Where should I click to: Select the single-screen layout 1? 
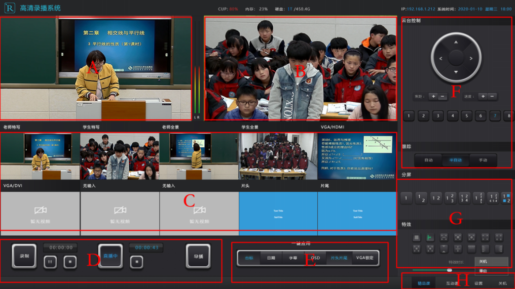click(406, 198)
